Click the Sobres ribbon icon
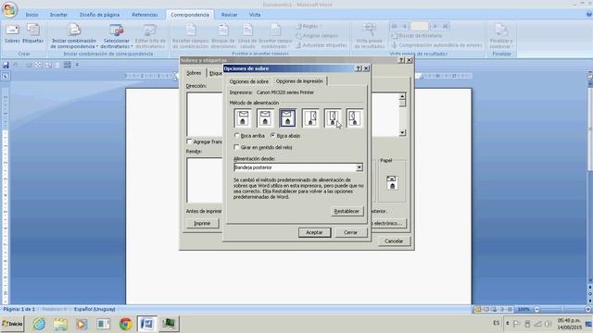593x333 pixels. pos(12,33)
